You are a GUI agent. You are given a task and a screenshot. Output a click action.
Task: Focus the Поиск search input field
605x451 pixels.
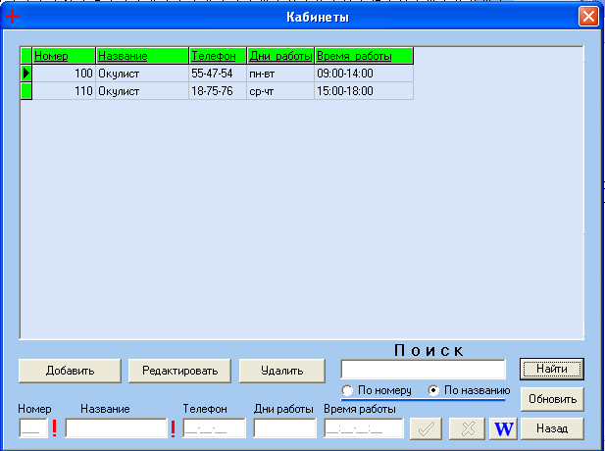pos(423,370)
